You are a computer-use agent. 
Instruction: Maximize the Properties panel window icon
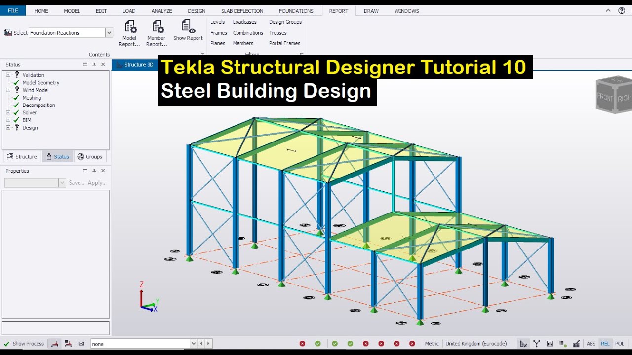[x=85, y=171]
